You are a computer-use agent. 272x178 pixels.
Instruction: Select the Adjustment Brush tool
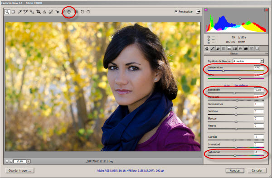tap(63, 12)
